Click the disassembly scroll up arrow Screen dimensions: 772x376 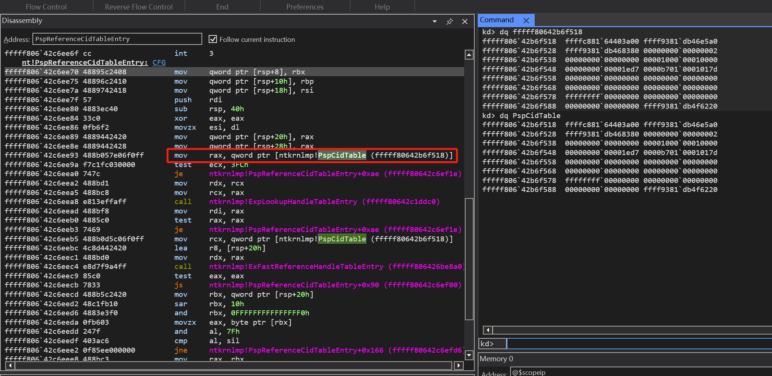click(x=469, y=55)
